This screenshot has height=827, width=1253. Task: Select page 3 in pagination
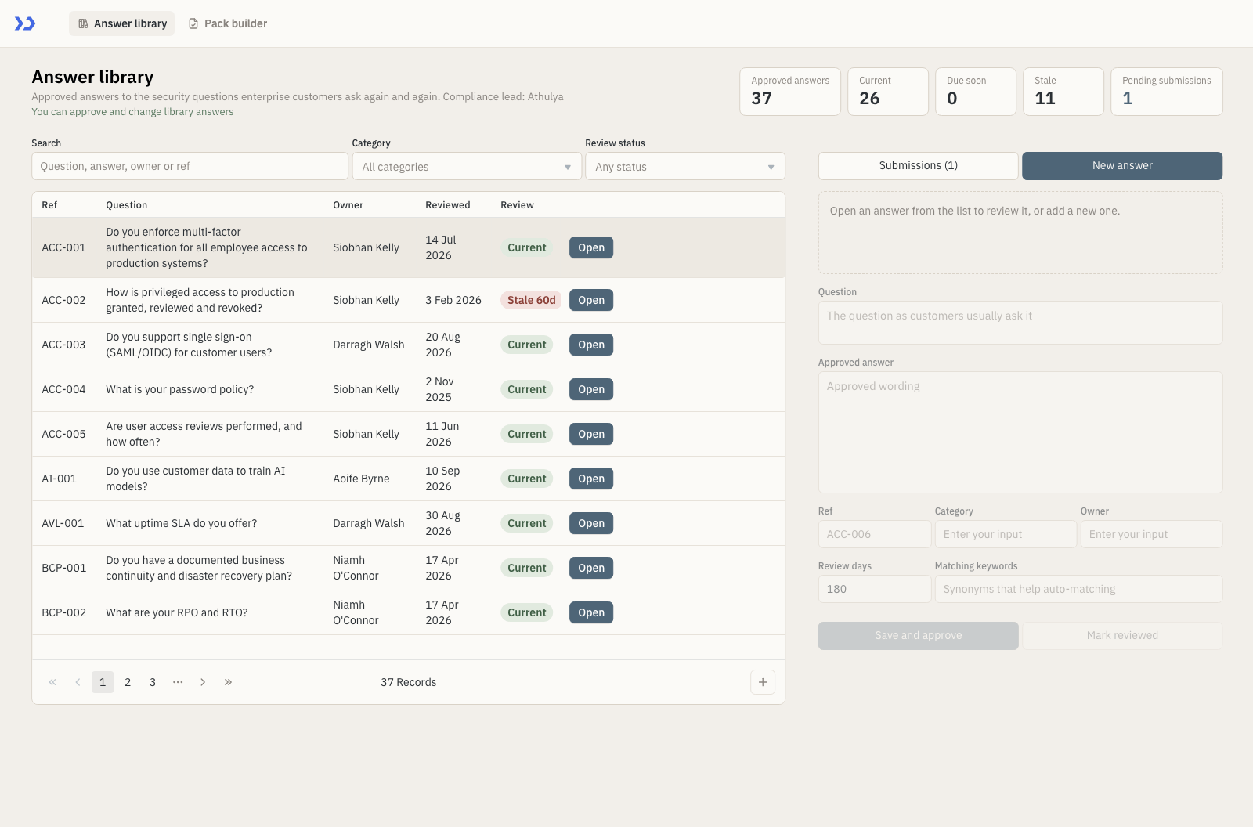point(153,682)
